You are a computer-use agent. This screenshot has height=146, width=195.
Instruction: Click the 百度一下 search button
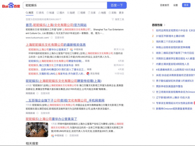tap(117, 5)
